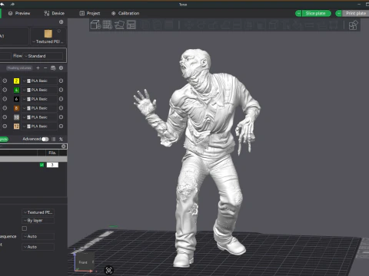
Task: Click the undo arrow in title bar
Action: (2, 4)
